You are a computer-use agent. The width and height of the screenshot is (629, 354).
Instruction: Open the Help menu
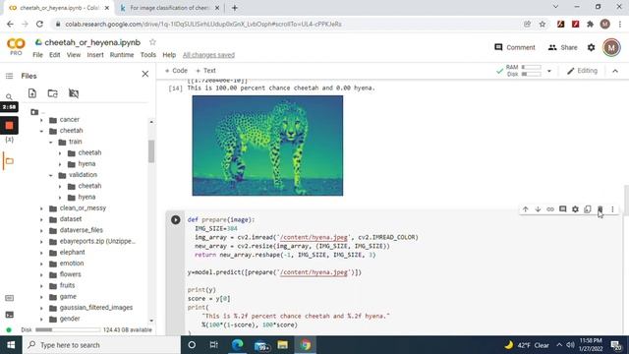(x=169, y=55)
